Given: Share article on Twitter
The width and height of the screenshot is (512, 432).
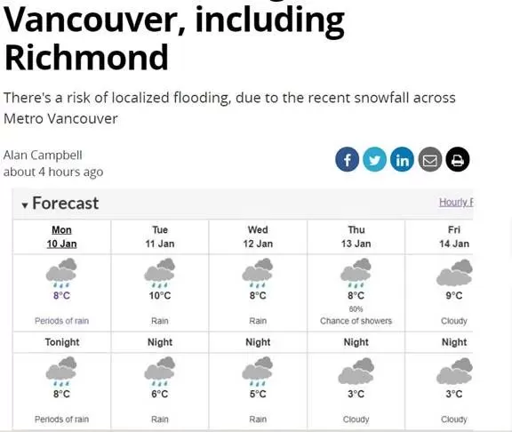Looking at the screenshot, I should [374, 159].
